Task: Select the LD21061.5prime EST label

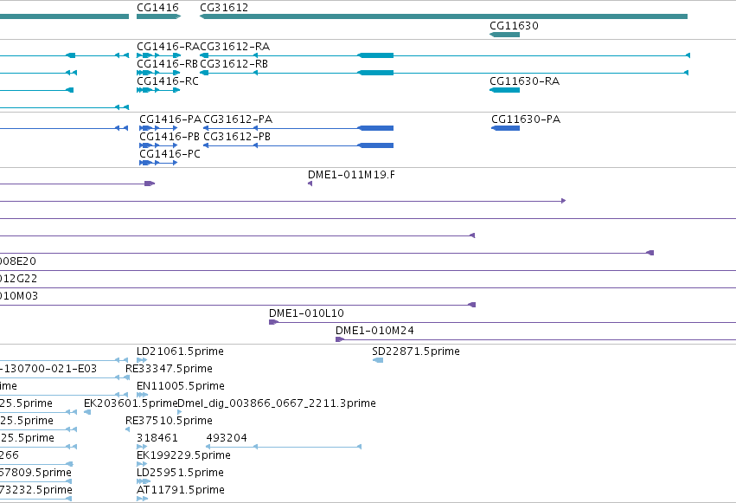Action: (180, 351)
